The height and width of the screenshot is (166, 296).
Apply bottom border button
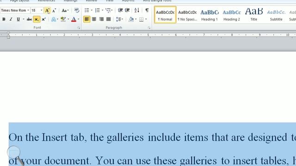coord(141,19)
